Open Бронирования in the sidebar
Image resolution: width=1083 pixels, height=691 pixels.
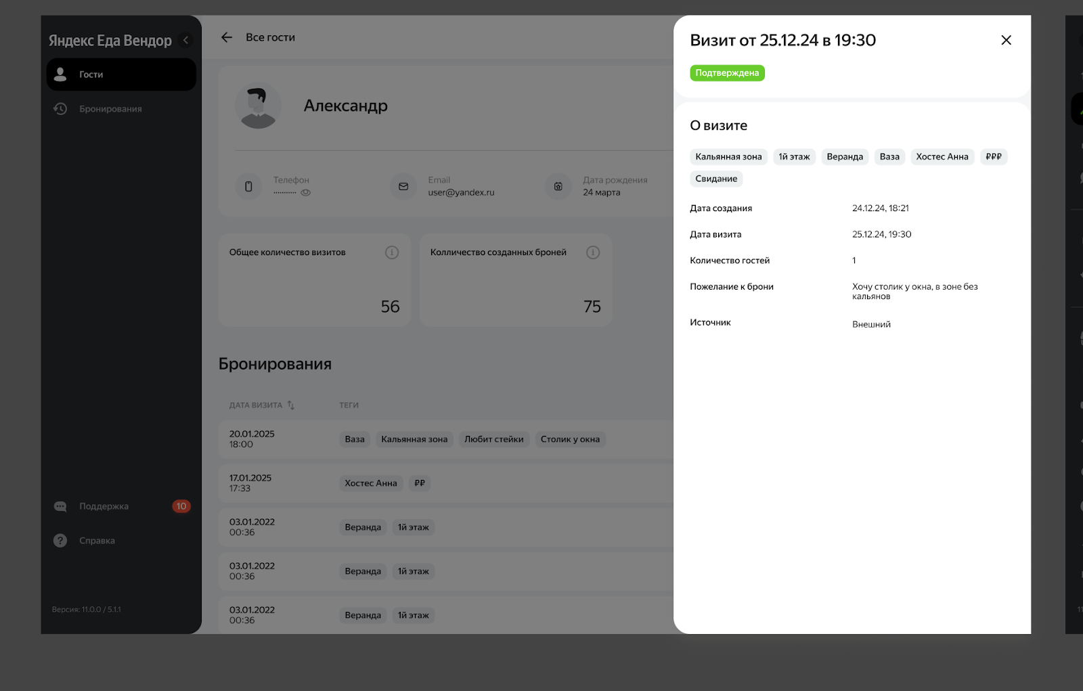(x=110, y=109)
